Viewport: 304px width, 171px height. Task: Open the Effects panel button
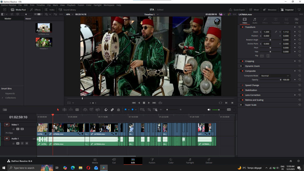pos(35,10)
